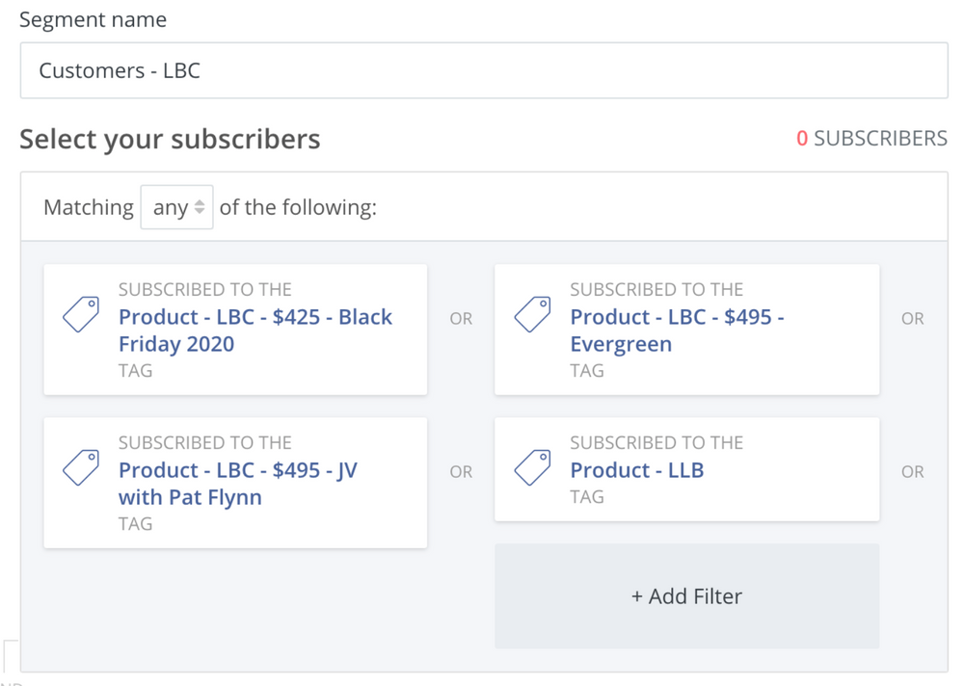Click the Select your subscribers heading
Image resolution: width=964 pixels, height=686 pixels.
point(170,139)
